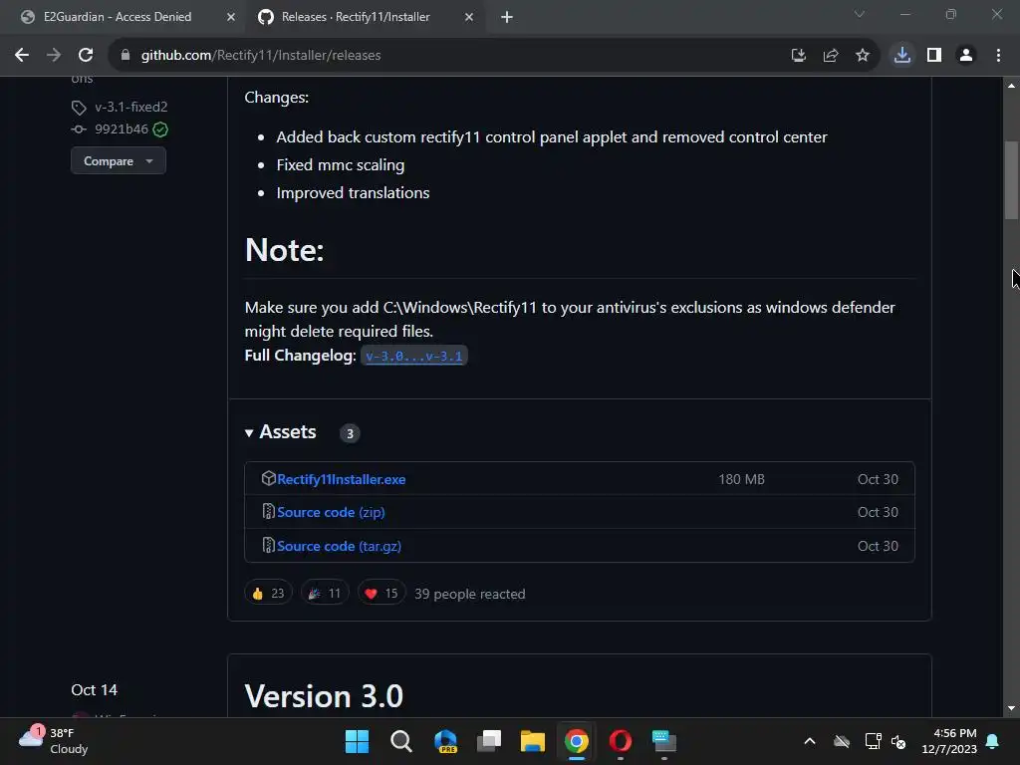Open Chrome tab search chevron
Viewport: 1020px width, 765px height.
click(x=860, y=14)
